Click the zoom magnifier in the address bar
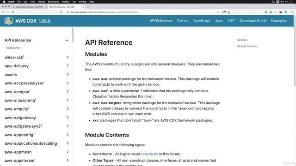 (x=218, y=12)
